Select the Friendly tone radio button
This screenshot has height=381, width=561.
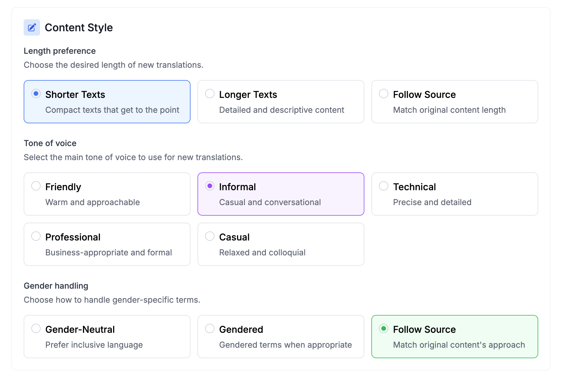[36, 186]
